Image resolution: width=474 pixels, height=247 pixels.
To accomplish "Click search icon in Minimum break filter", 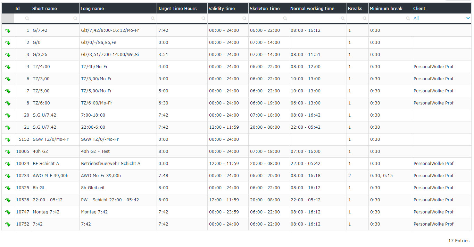I will click(408, 18).
